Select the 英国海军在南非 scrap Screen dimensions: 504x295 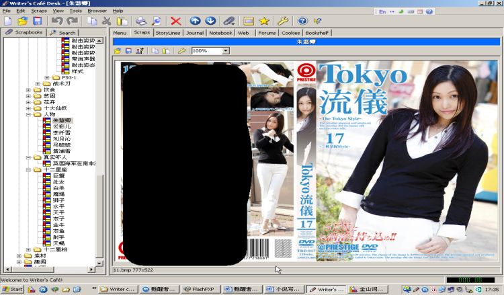pyautogui.click(x=74, y=163)
